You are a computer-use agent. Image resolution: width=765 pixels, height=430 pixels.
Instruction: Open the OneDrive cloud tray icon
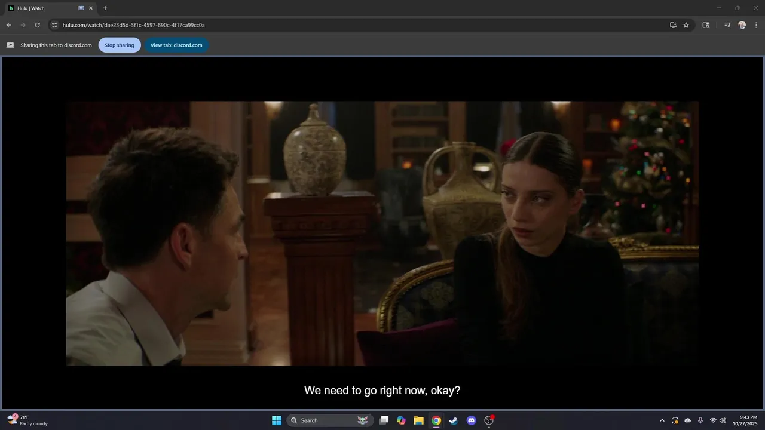point(688,420)
